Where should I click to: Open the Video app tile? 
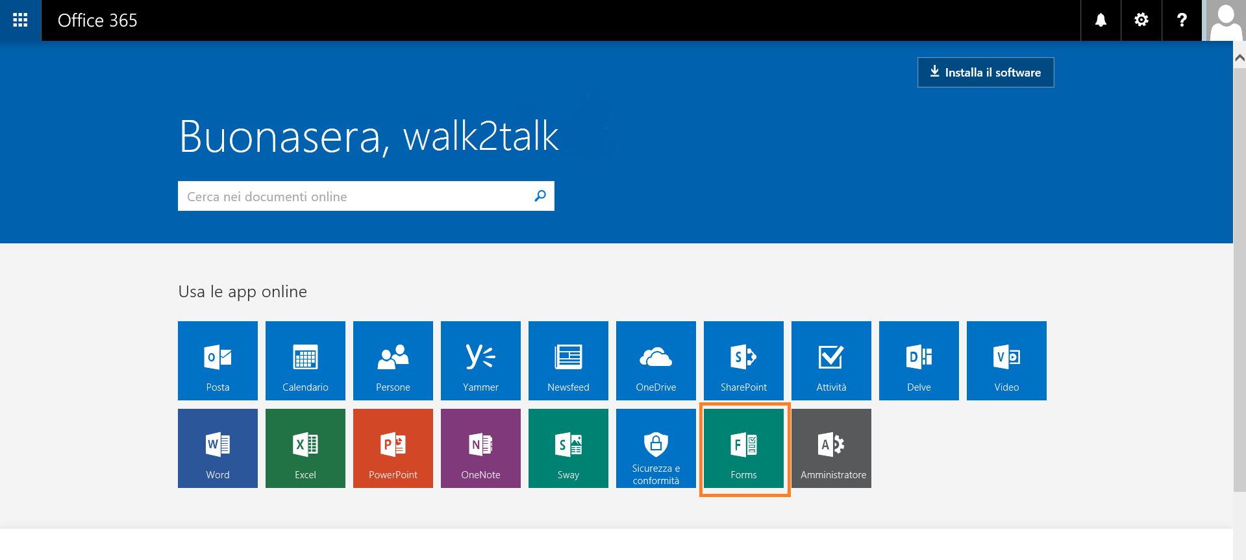coord(1006,361)
